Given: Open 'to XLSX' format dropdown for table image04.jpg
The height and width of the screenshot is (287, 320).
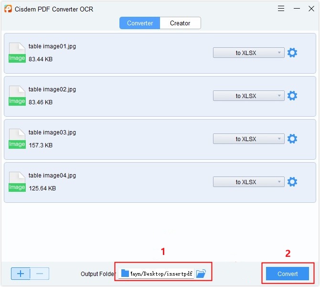Looking at the screenshot, I should [248, 182].
